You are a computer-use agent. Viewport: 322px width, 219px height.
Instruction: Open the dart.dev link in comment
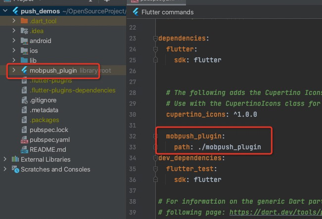(x=276, y=212)
